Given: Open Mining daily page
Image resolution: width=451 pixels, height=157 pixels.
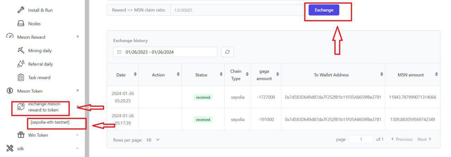Looking at the screenshot, I should tap(40, 51).
